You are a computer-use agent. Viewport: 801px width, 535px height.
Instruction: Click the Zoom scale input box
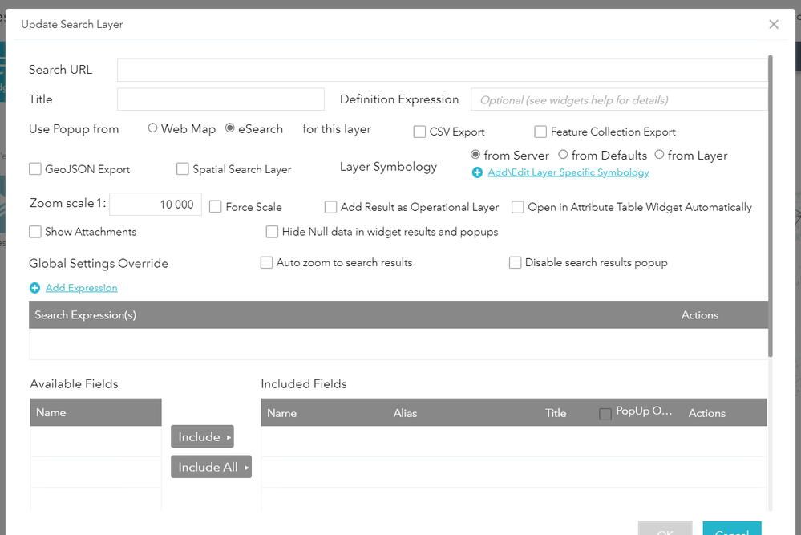(156, 205)
